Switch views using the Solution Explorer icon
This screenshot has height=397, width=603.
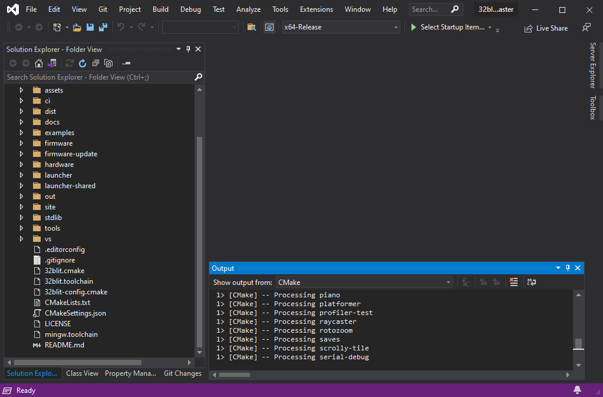[x=52, y=63]
